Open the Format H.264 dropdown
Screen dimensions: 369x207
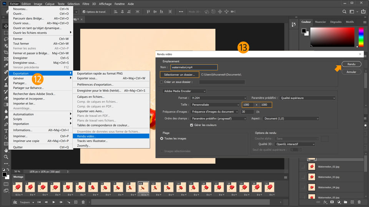pyautogui.click(x=219, y=98)
